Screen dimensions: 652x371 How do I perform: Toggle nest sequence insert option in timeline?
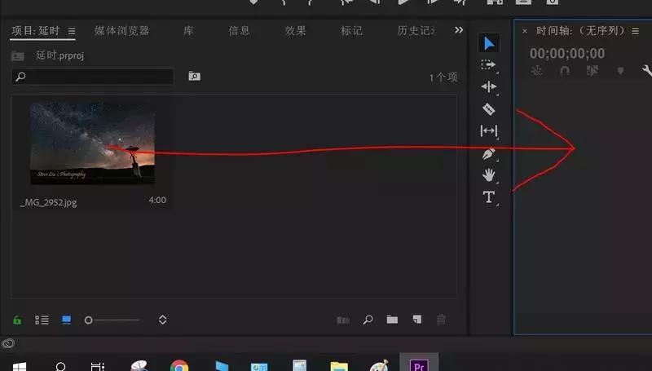[537, 71]
